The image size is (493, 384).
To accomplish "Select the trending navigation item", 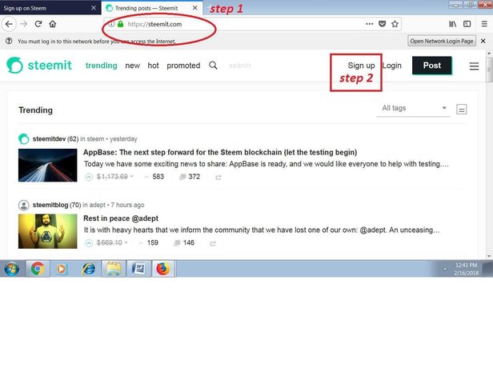I will coord(101,66).
